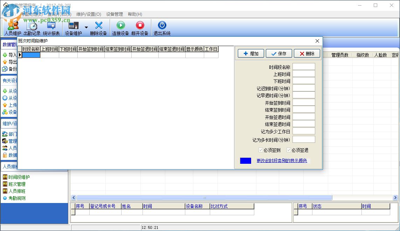Select the 人员维护 toolbar icon

coord(13,28)
